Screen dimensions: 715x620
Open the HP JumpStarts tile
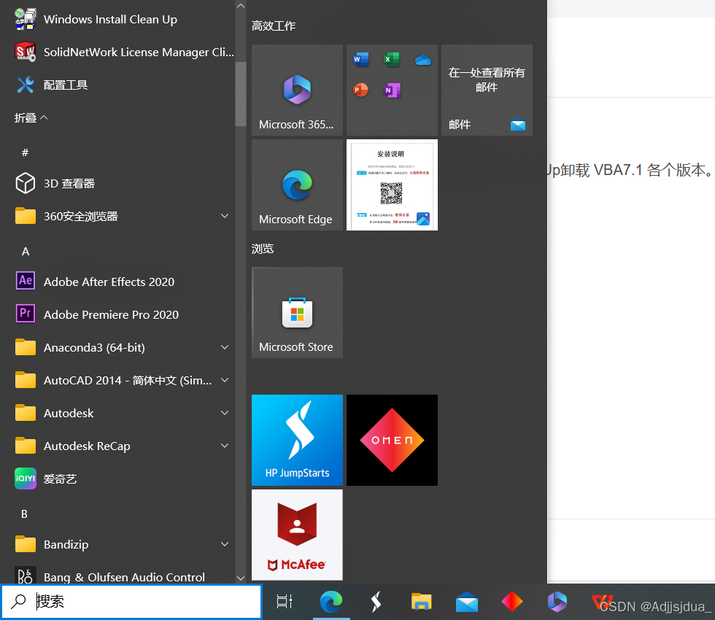coord(298,440)
